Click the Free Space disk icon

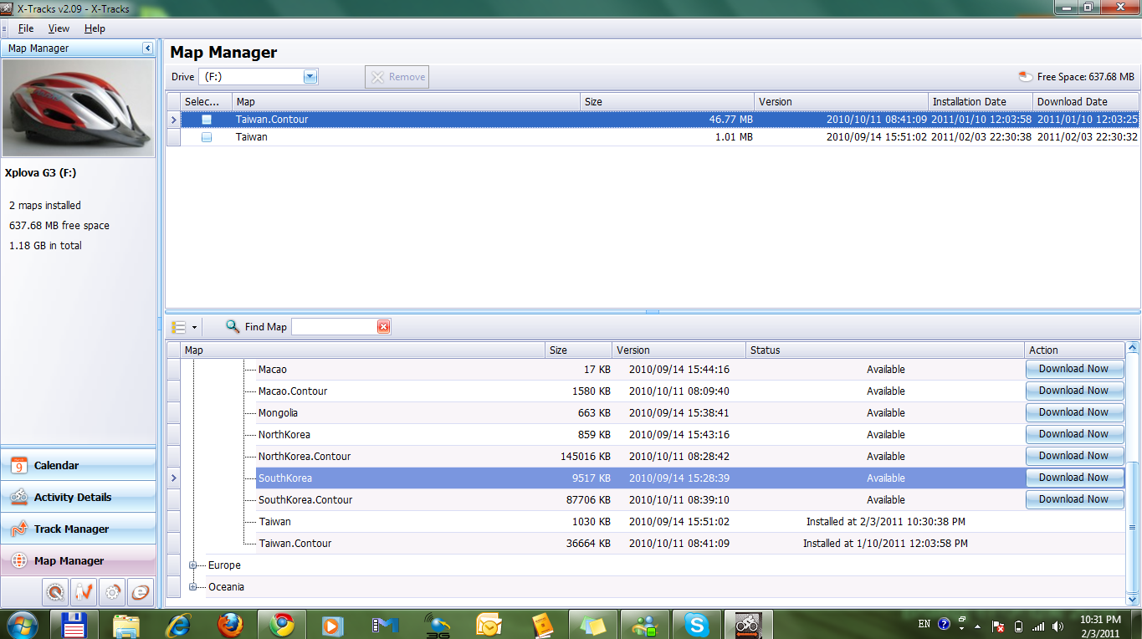click(x=1026, y=77)
